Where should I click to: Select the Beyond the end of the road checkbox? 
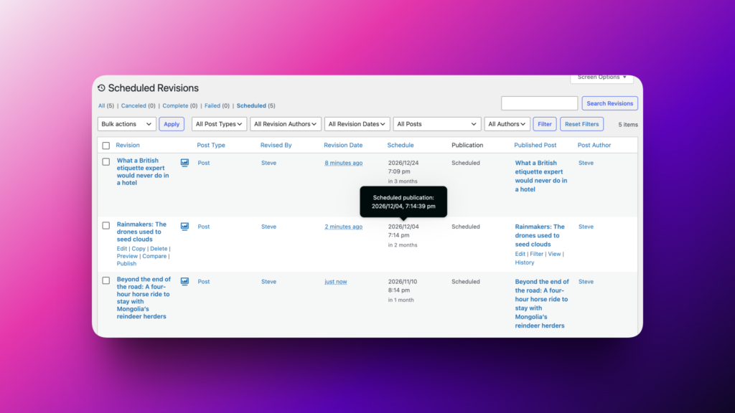(106, 280)
